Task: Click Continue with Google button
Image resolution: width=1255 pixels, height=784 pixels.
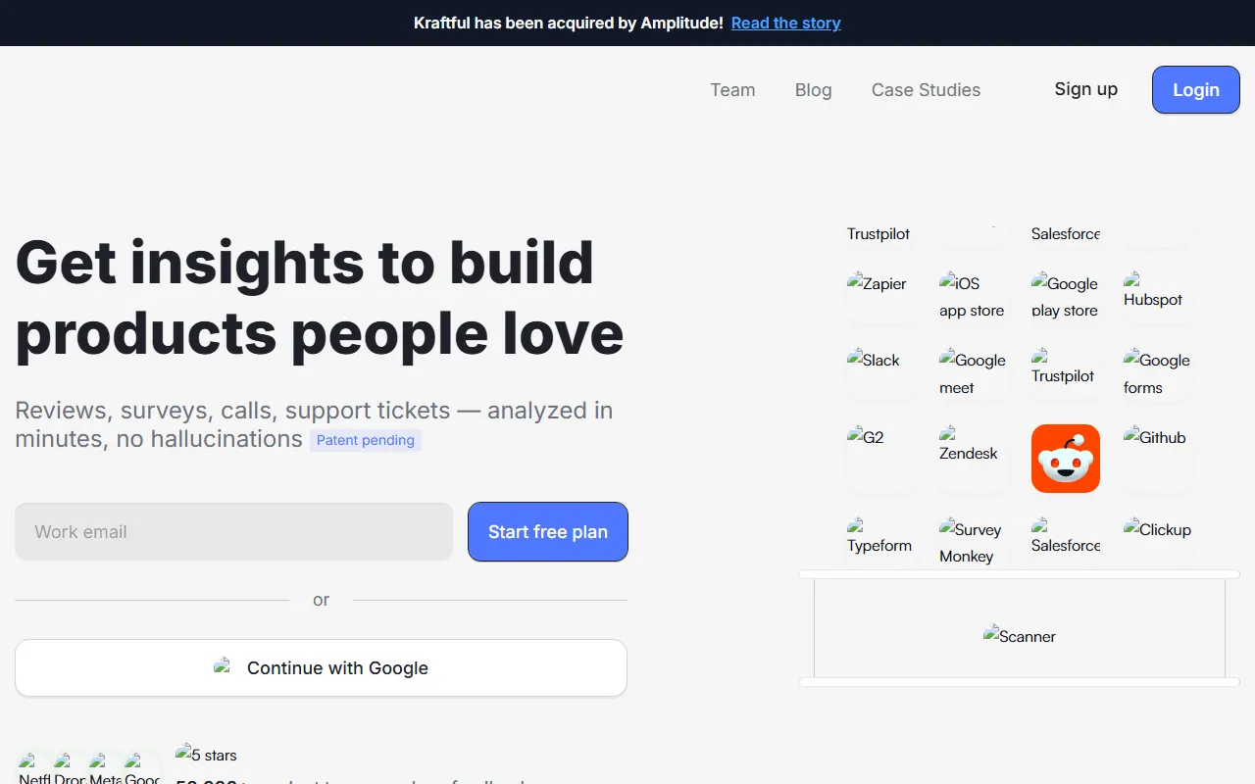Action: click(321, 668)
